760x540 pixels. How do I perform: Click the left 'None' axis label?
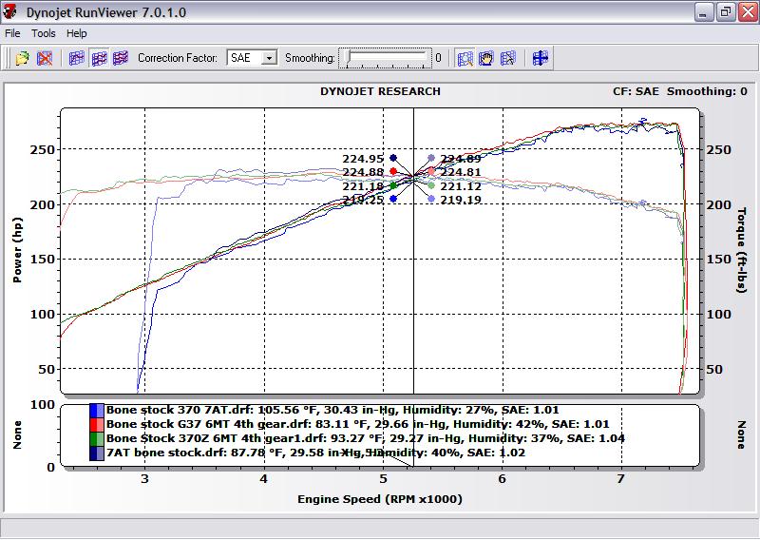17,434
